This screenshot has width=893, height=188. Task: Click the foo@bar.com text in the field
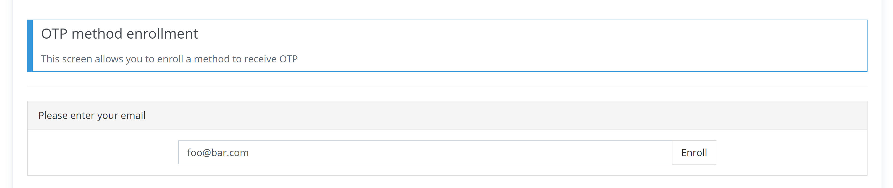(218, 153)
